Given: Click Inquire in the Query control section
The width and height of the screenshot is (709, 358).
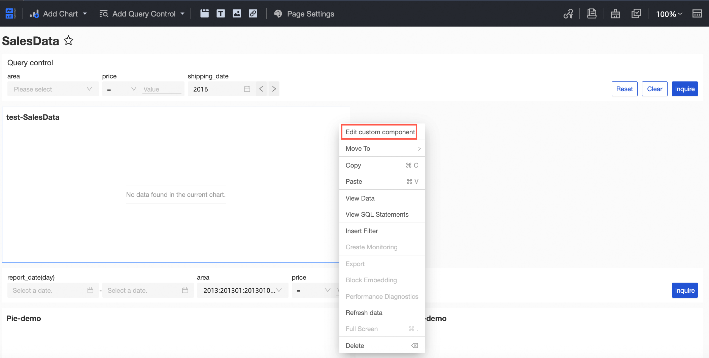Looking at the screenshot, I should 685,89.
